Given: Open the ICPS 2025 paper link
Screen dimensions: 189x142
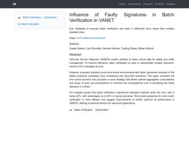Looking at the screenshot, I should pyautogui.click(x=83, y=38).
